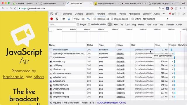Click the zoom magnifier icon in address bar
This screenshot has height=105, width=187.
pyautogui.click(x=160, y=8)
